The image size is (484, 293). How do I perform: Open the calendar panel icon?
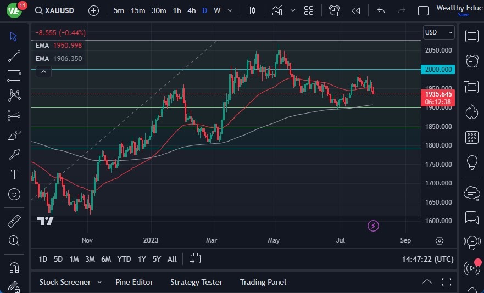[x=471, y=137]
